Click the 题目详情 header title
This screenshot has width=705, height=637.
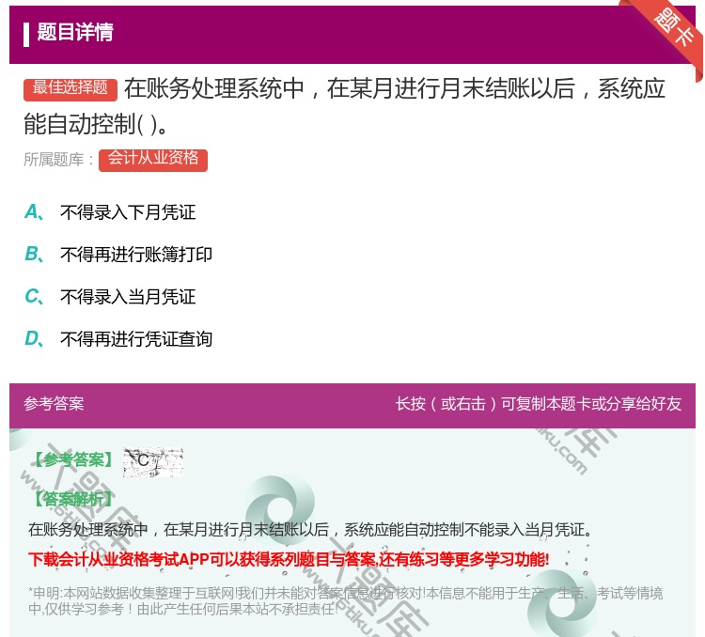[x=75, y=33]
